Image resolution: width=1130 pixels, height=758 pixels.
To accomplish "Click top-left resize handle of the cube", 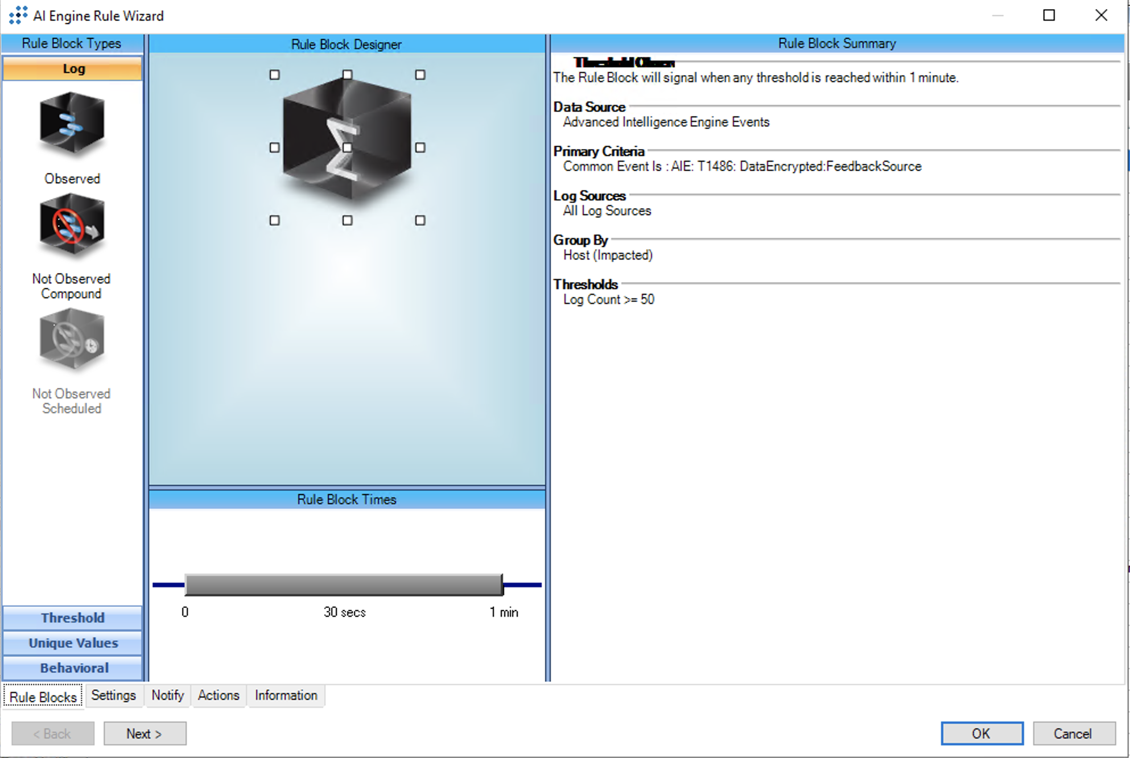I will click(274, 75).
